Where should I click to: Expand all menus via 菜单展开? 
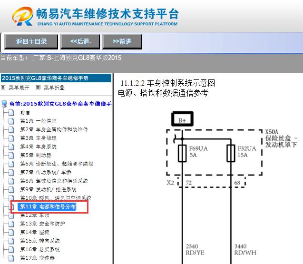(19, 88)
